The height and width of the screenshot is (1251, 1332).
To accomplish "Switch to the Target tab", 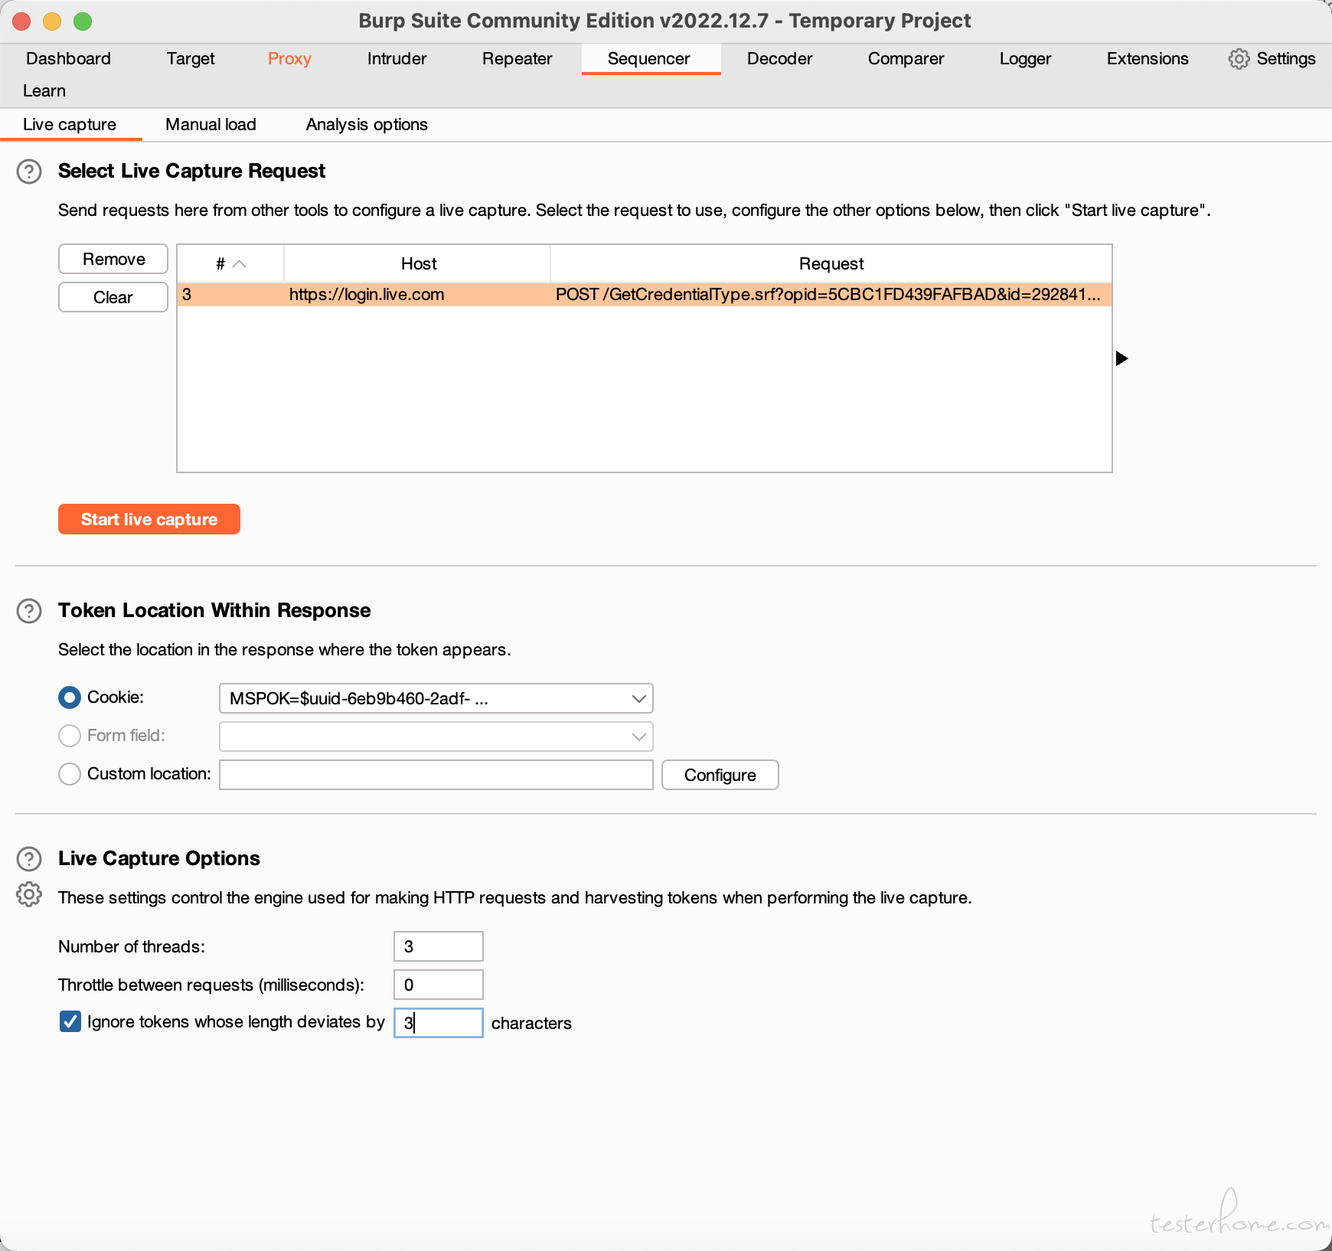I will click(x=191, y=59).
